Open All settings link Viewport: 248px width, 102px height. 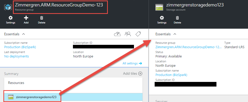132,63
